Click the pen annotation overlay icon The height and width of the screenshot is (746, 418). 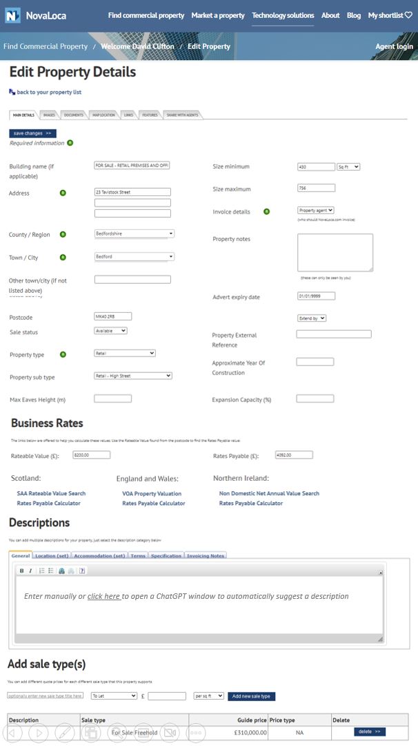pos(65,732)
